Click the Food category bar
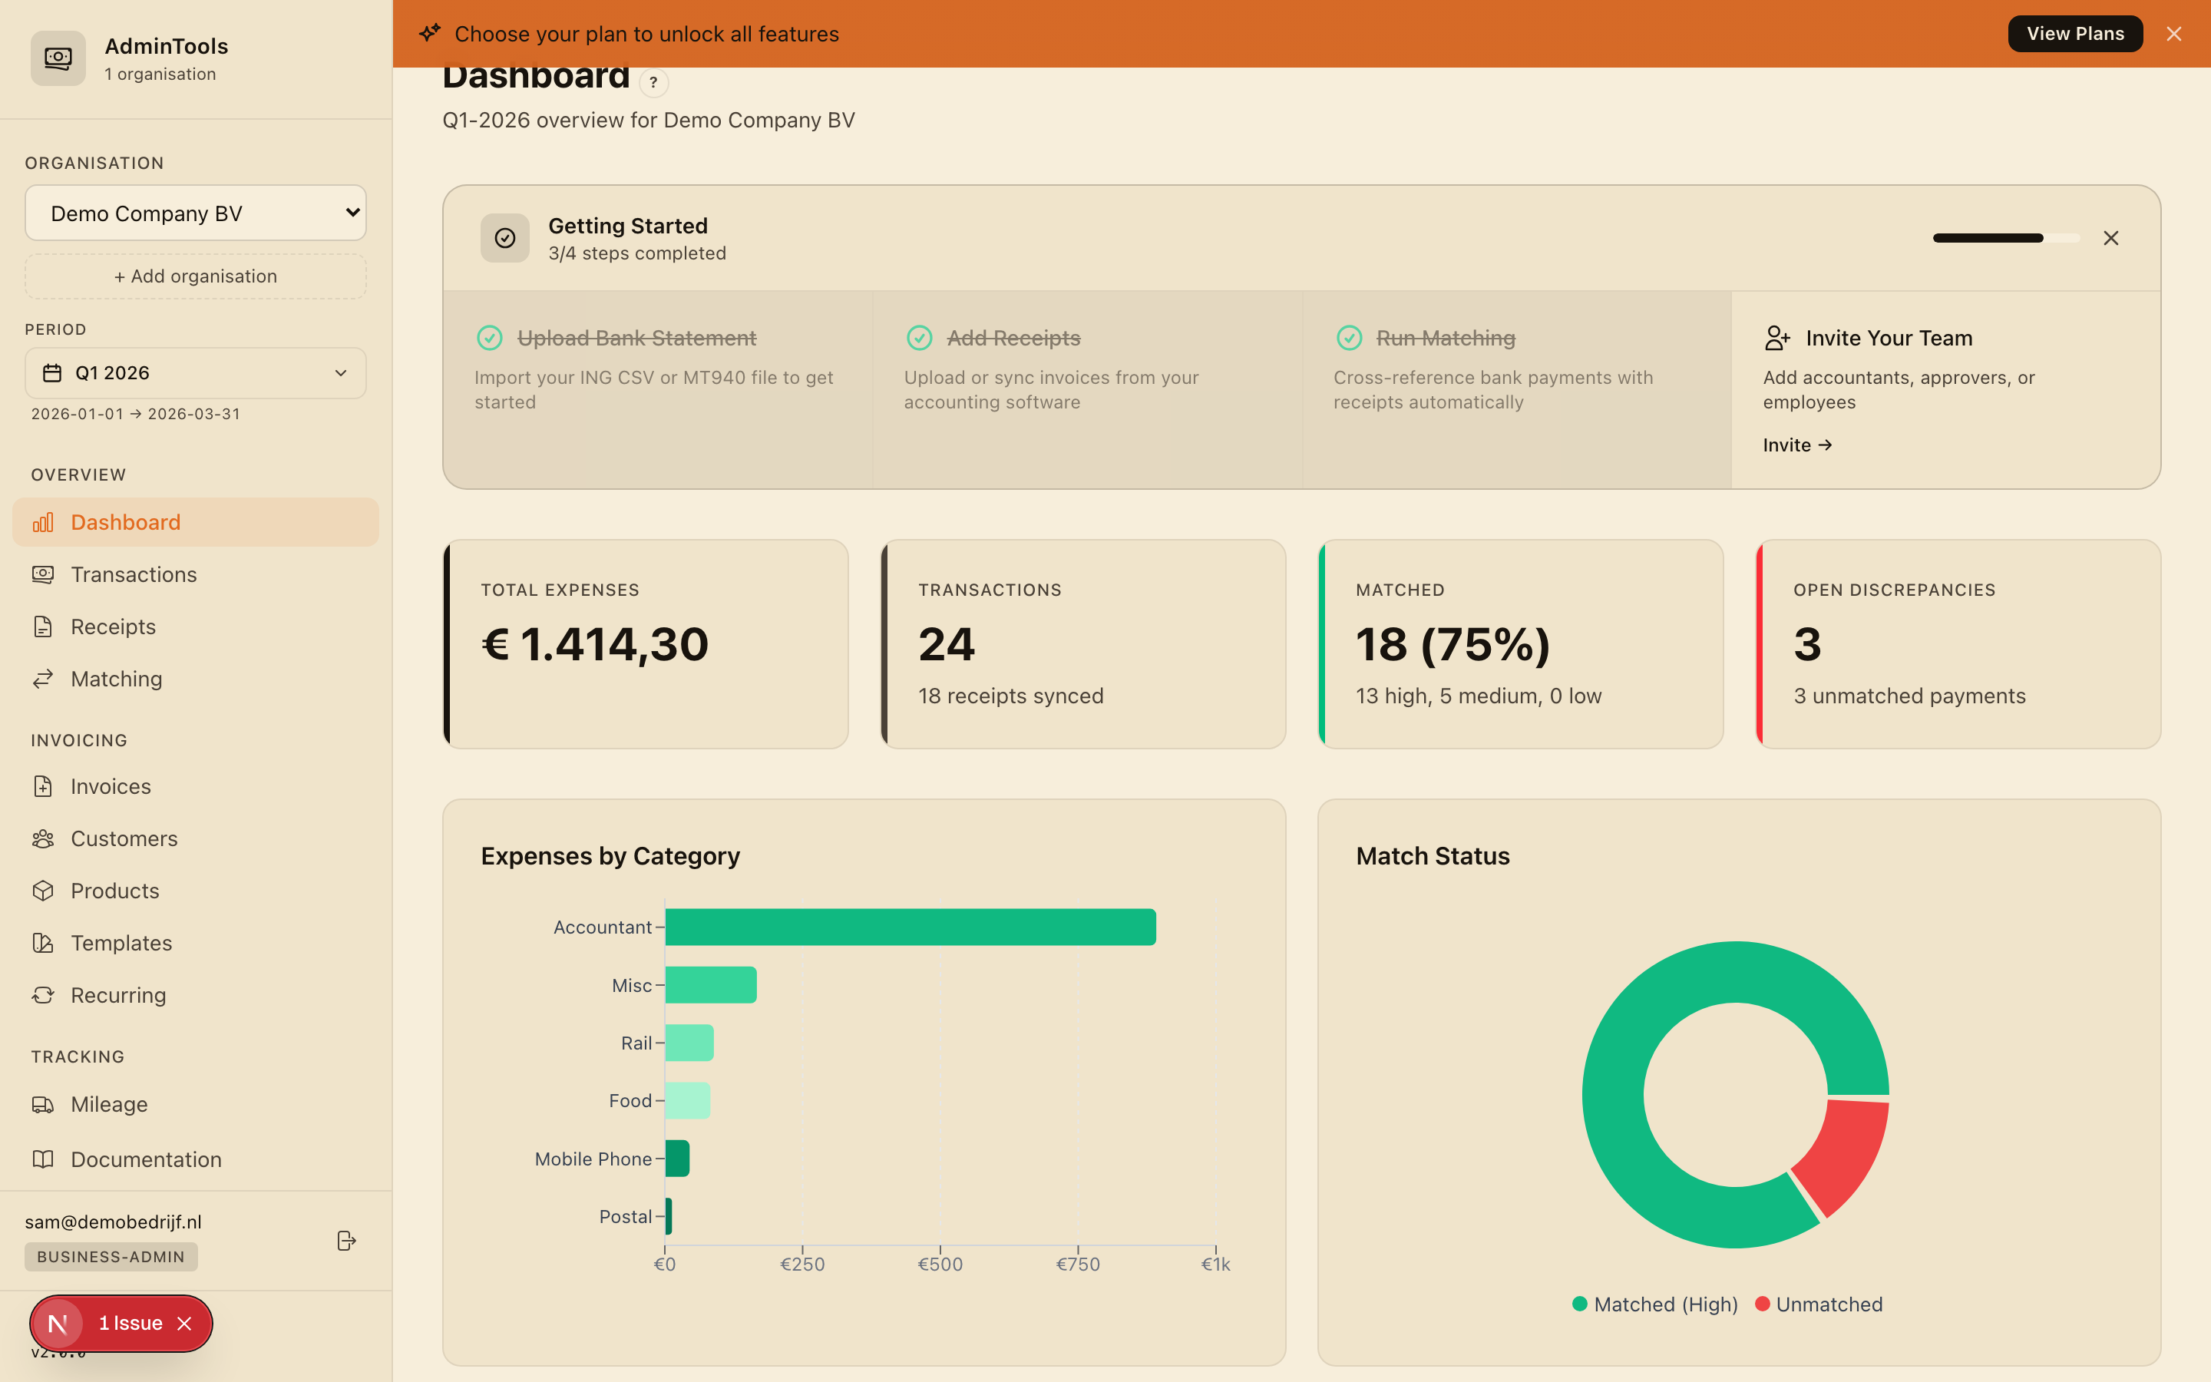Image resolution: width=2211 pixels, height=1382 pixels. (x=688, y=1100)
